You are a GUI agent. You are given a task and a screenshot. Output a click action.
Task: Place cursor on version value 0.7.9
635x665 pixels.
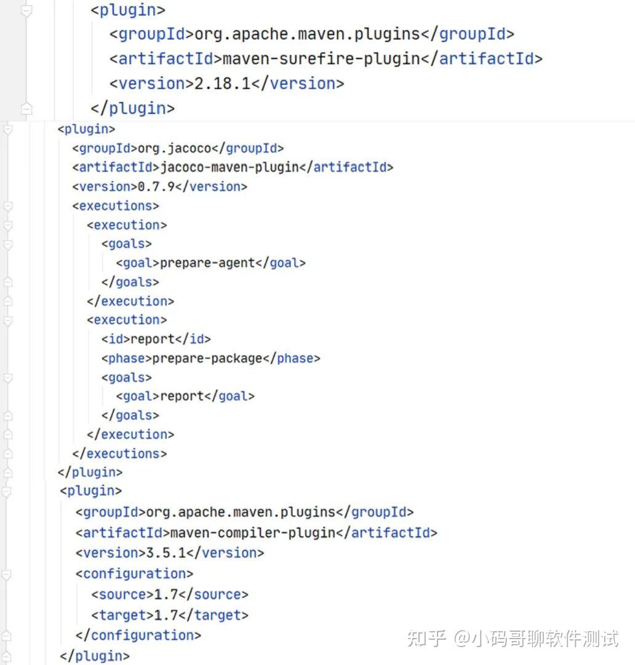point(156,186)
